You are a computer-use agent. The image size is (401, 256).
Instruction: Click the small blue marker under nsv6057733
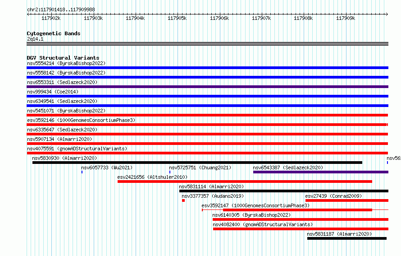coord(82,172)
